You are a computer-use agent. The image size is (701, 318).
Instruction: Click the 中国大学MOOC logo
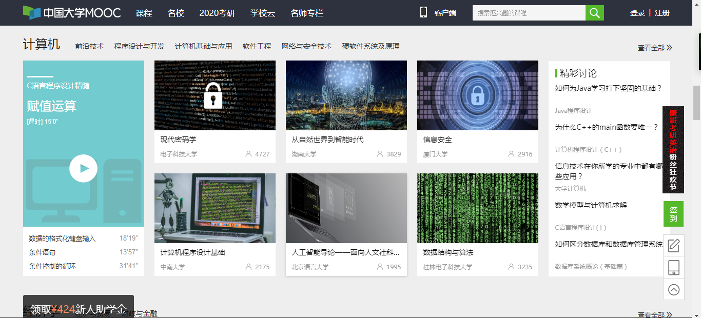tap(72, 13)
